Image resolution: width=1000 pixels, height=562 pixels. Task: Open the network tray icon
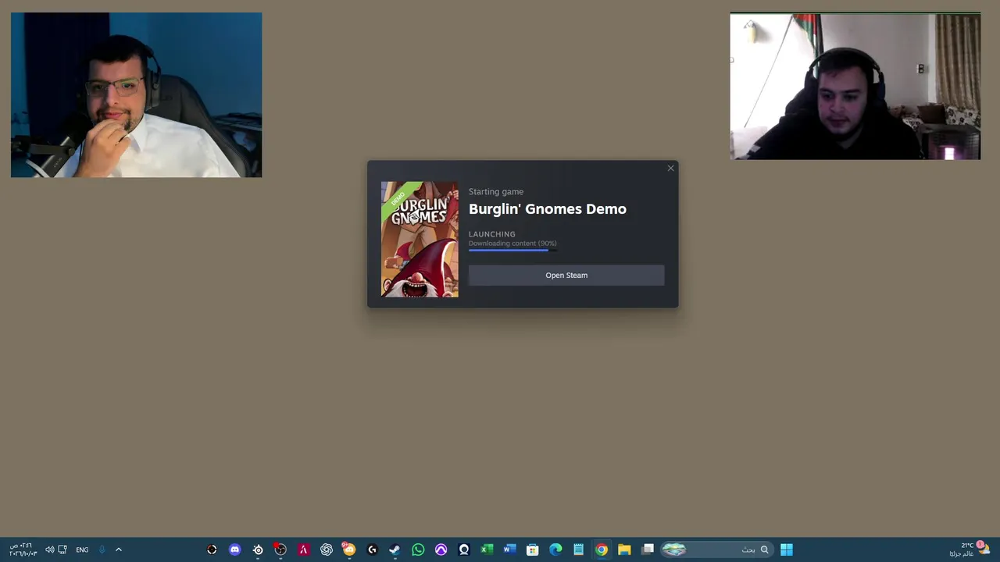point(62,550)
